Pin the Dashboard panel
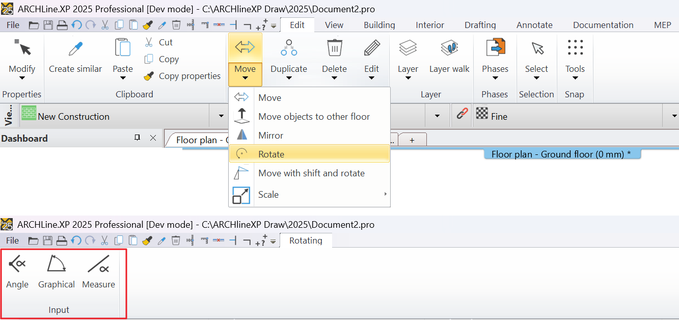The height and width of the screenshot is (320, 679). point(137,138)
